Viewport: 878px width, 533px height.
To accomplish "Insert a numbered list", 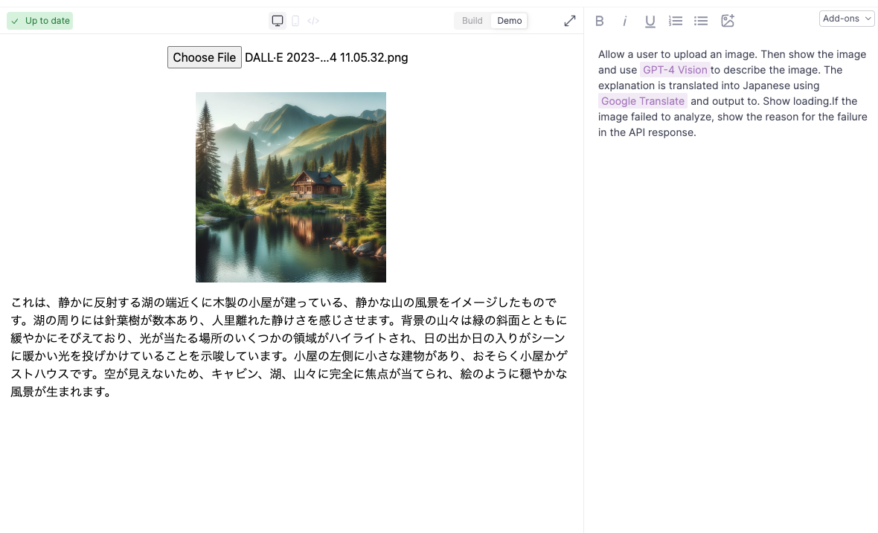I will 676,21.
